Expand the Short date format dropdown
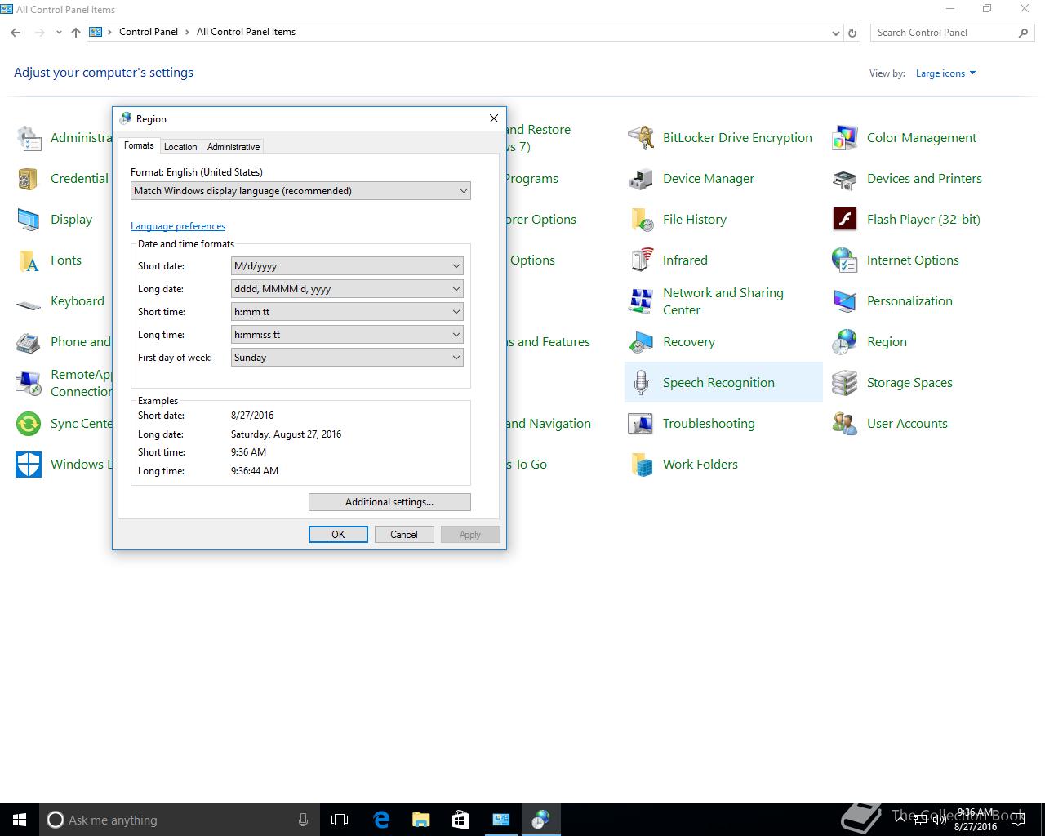 347,266
